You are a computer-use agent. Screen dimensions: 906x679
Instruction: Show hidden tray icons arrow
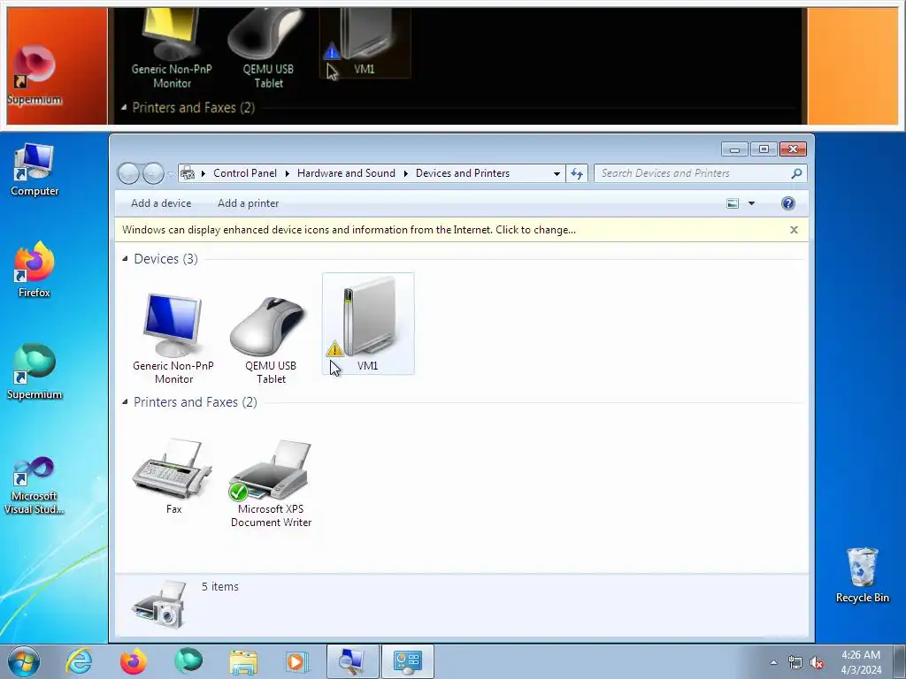(x=773, y=662)
